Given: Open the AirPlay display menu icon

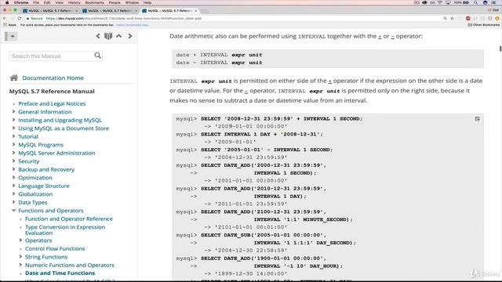Looking at the screenshot, I should (x=448, y=2).
